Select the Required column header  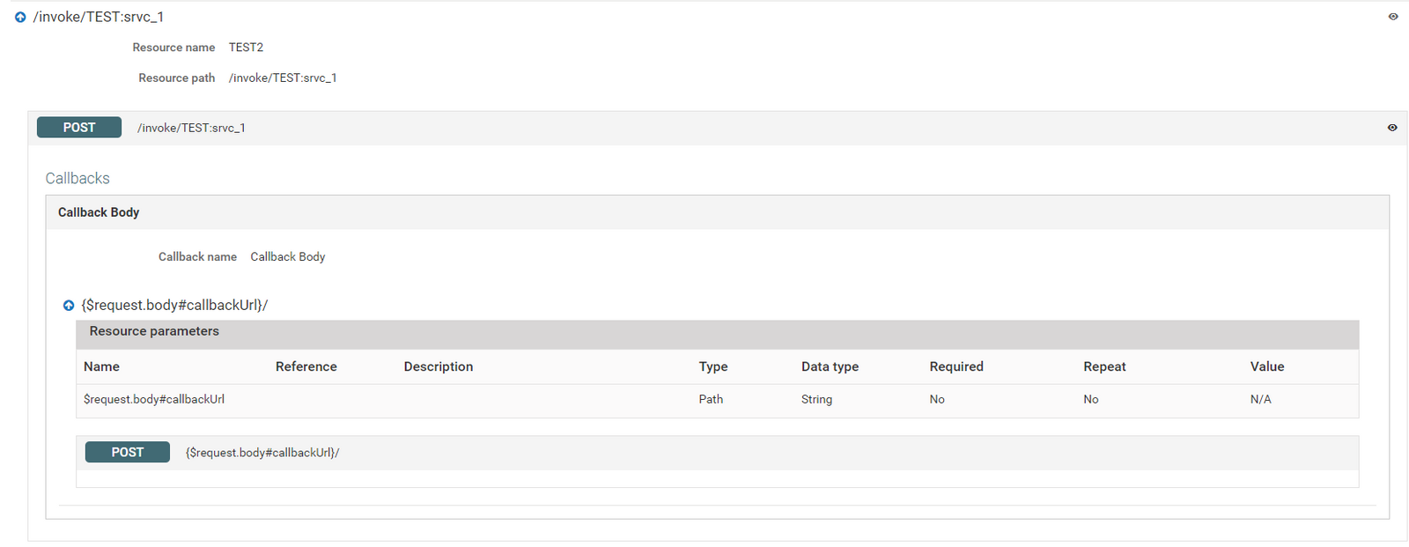(x=956, y=366)
